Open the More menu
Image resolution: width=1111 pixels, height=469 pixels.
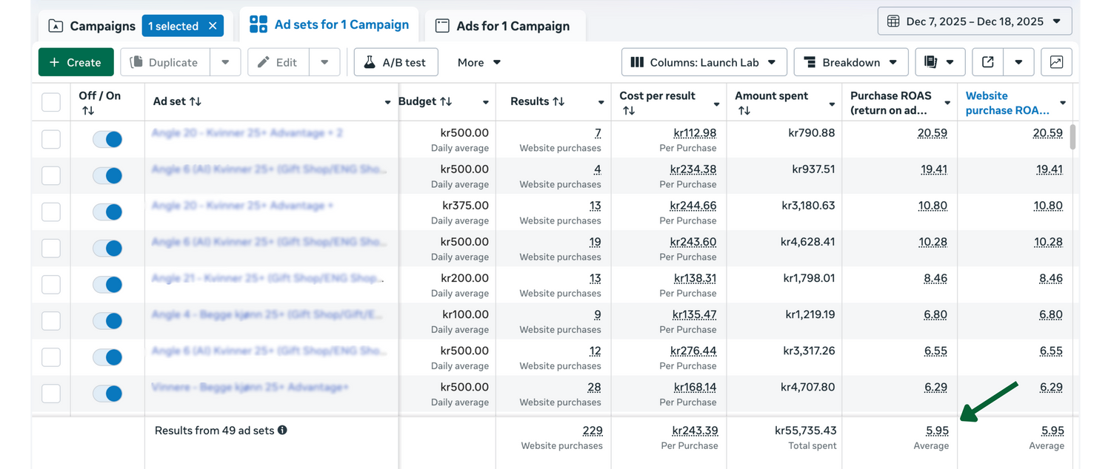[479, 62]
